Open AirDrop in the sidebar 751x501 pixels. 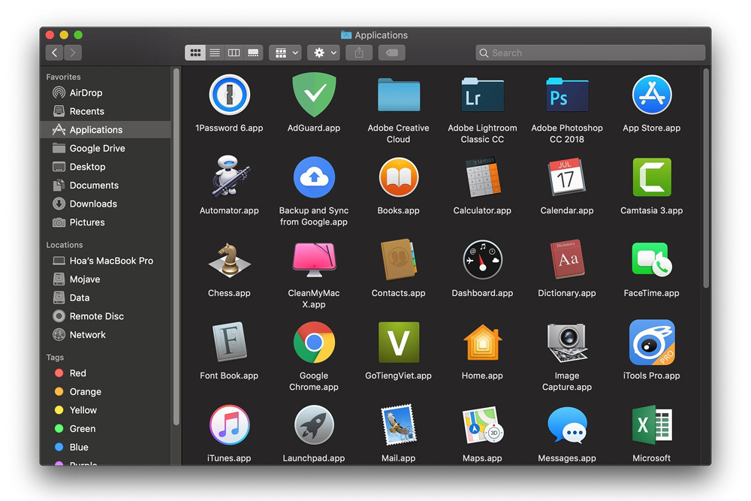point(105,93)
